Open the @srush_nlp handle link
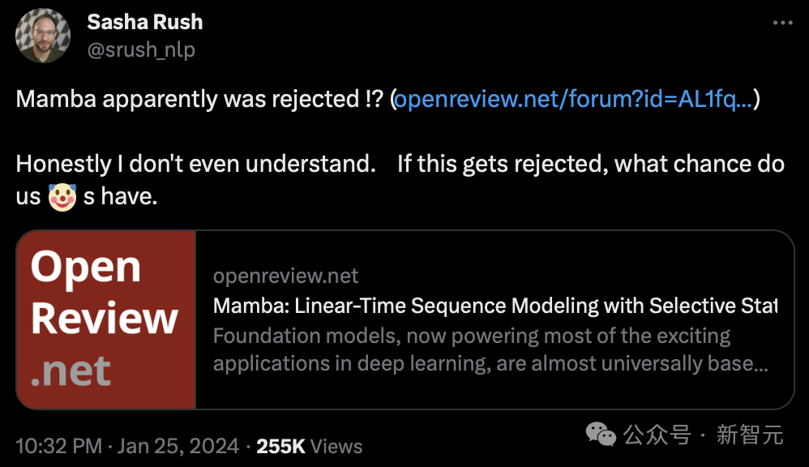The image size is (809, 467). coord(141,49)
